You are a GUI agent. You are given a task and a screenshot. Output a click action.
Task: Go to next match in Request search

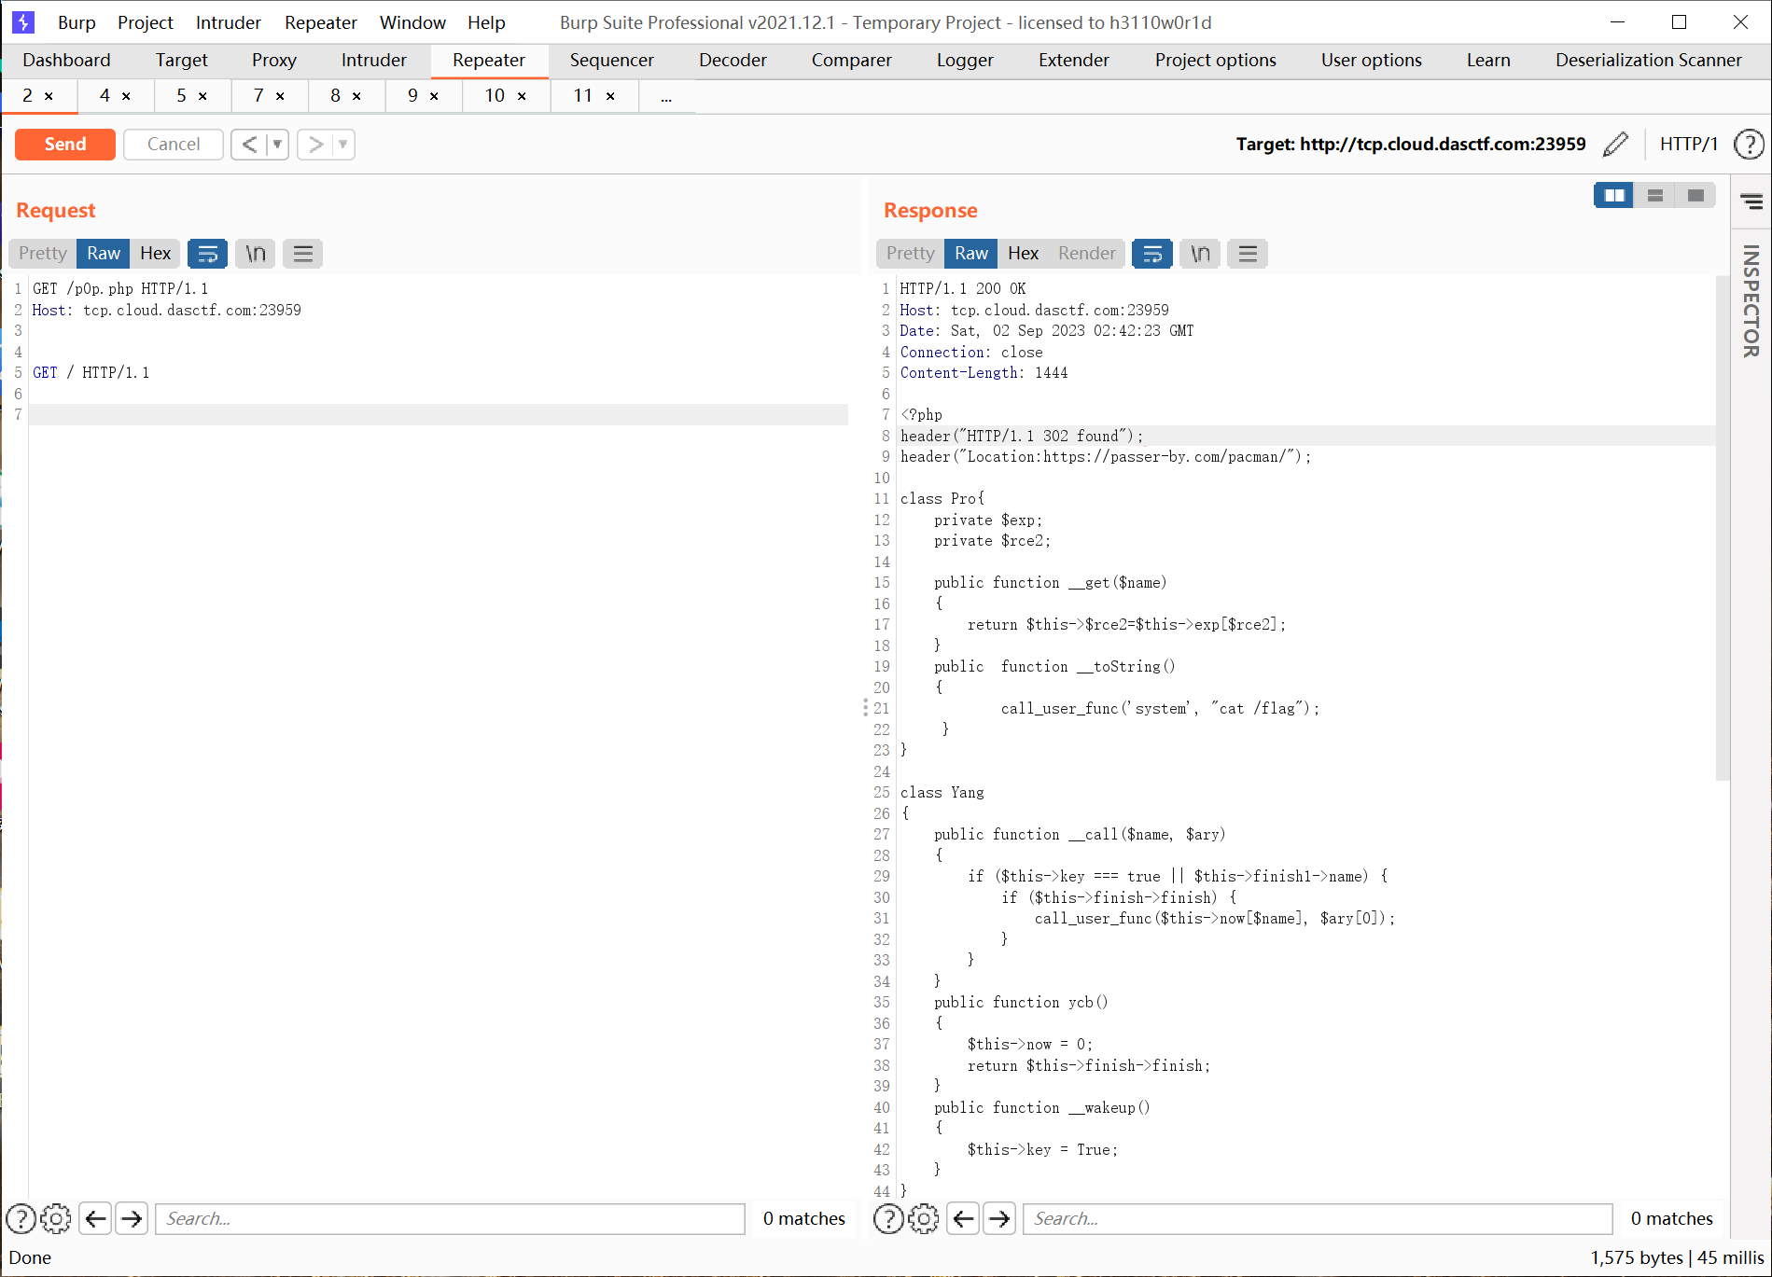133,1218
